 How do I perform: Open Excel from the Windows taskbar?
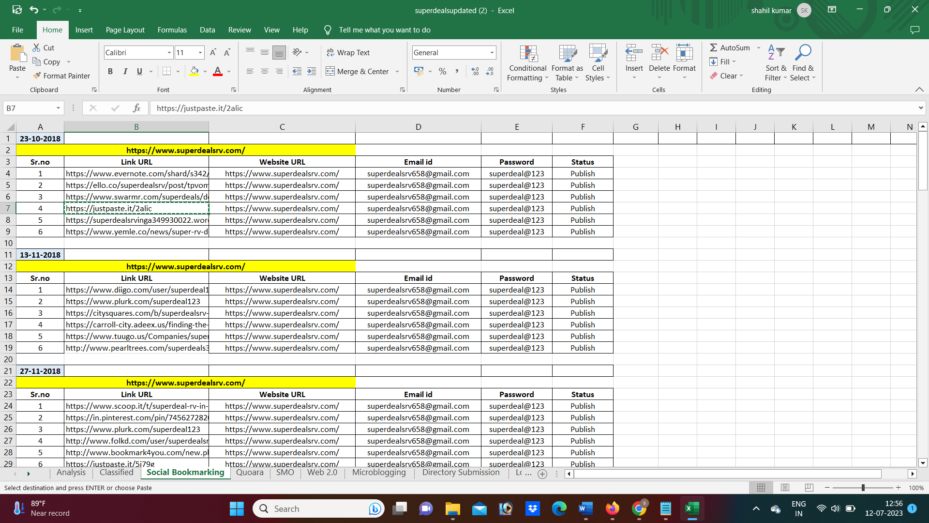(692, 508)
